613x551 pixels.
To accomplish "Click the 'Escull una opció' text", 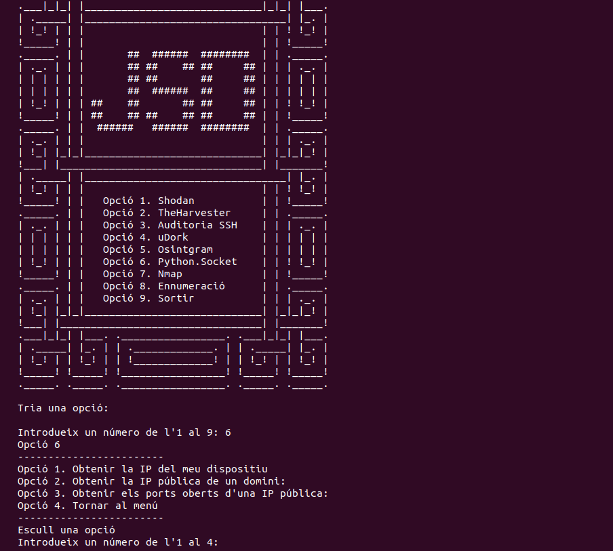I will pos(66,530).
